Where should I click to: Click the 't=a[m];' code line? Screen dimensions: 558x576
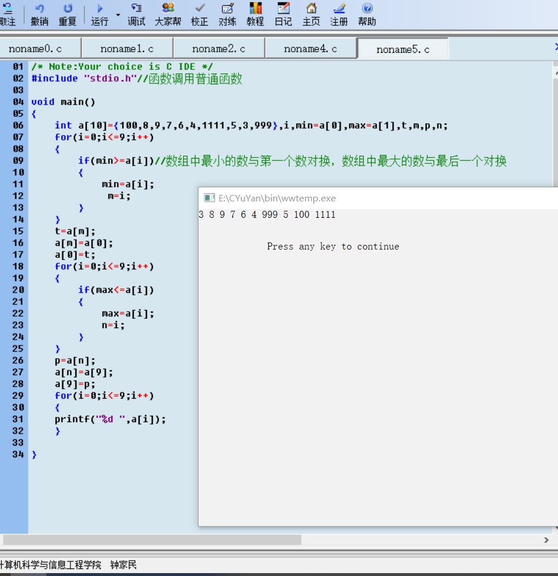tap(75, 231)
